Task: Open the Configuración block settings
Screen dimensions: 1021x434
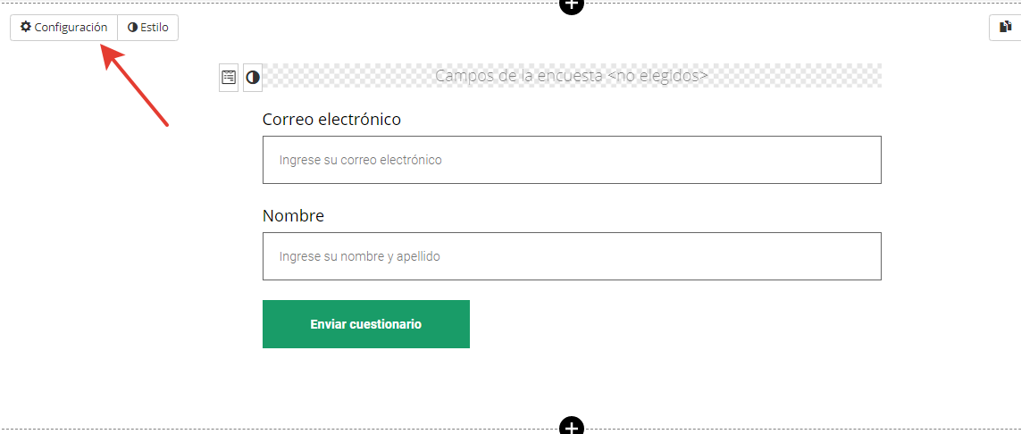Action: (x=63, y=28)
